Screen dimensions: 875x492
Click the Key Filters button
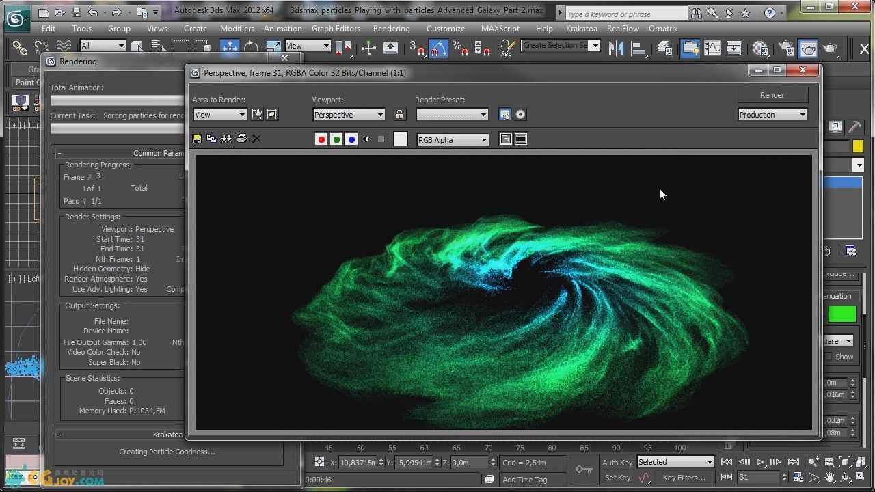pyautogui.click(x=684, y=478)
